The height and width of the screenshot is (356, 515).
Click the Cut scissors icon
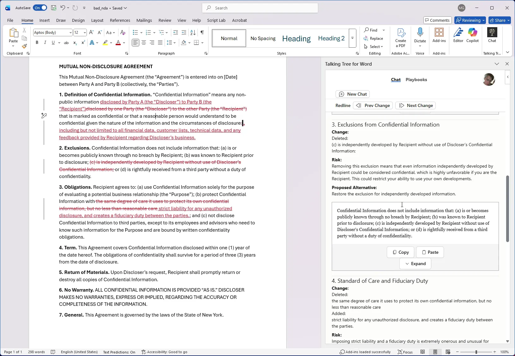(24, 30)
